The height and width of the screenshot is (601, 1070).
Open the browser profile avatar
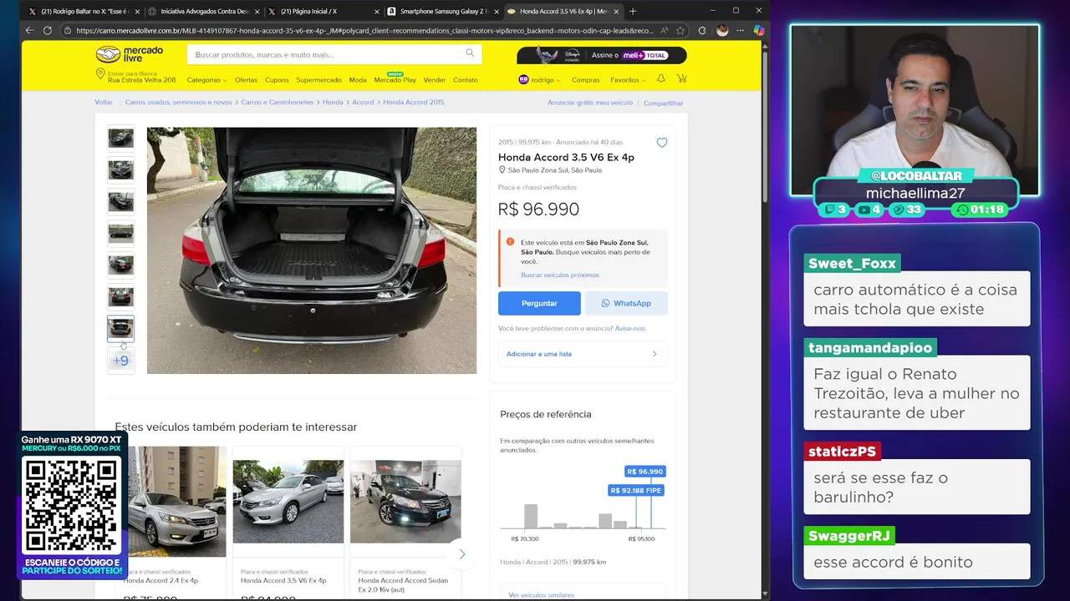[x=722, y=30]
